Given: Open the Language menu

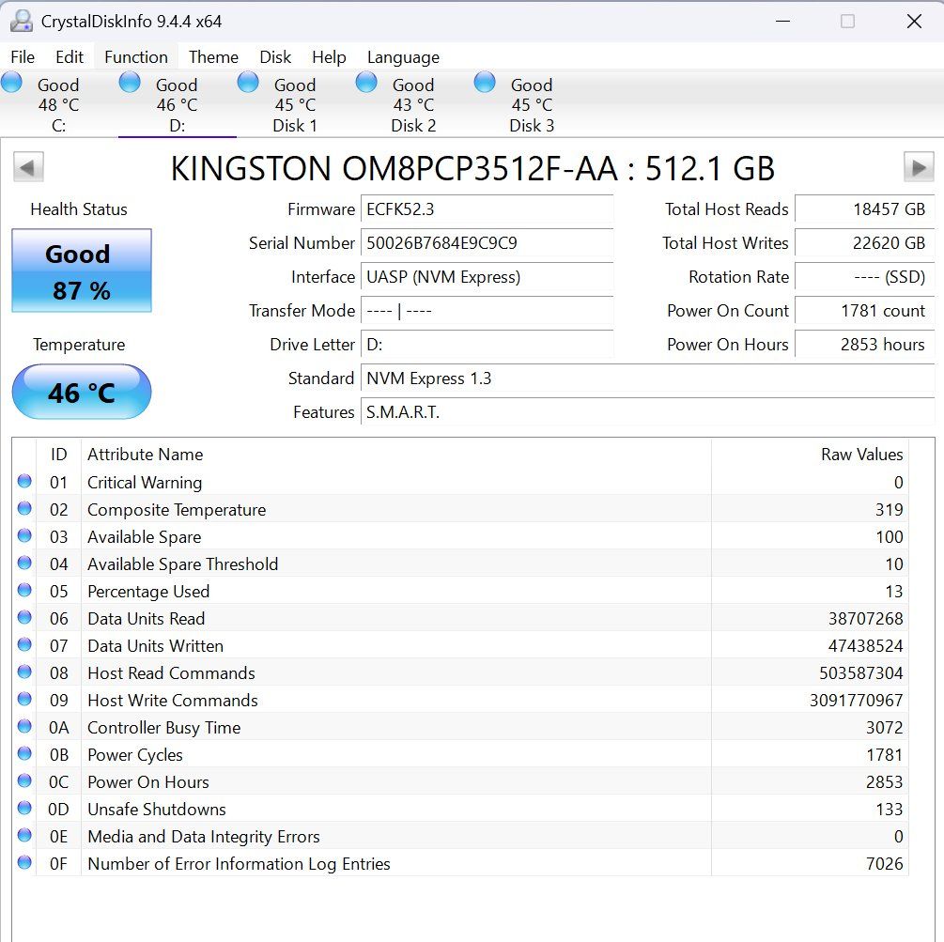Looking at the screenshot, I should [x=403, y=56].
